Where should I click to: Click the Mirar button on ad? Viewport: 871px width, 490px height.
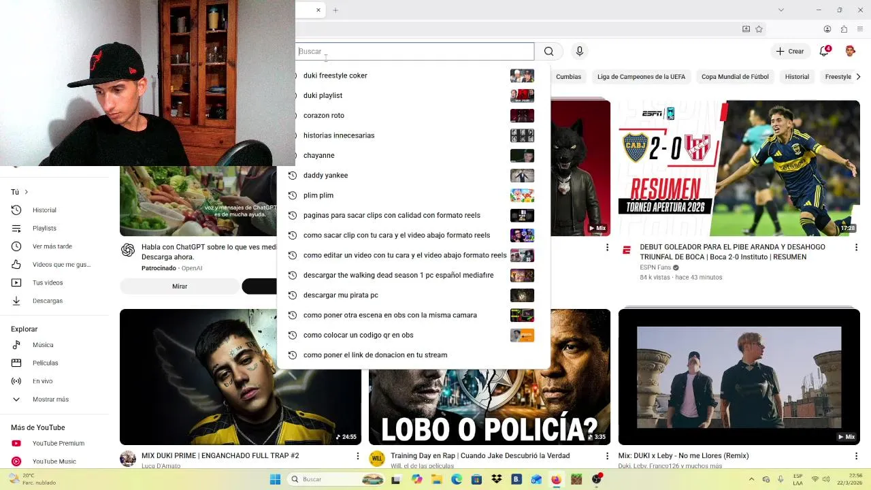[x=180, y=287]
